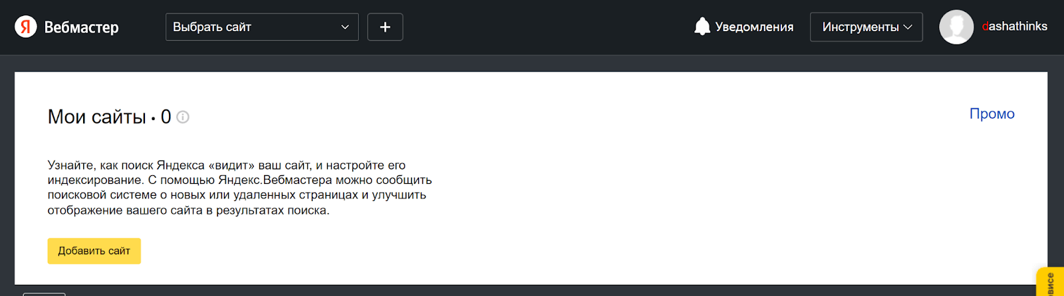Follow the Промо link
Screen dimensions: 1064x296
(992, 113)
